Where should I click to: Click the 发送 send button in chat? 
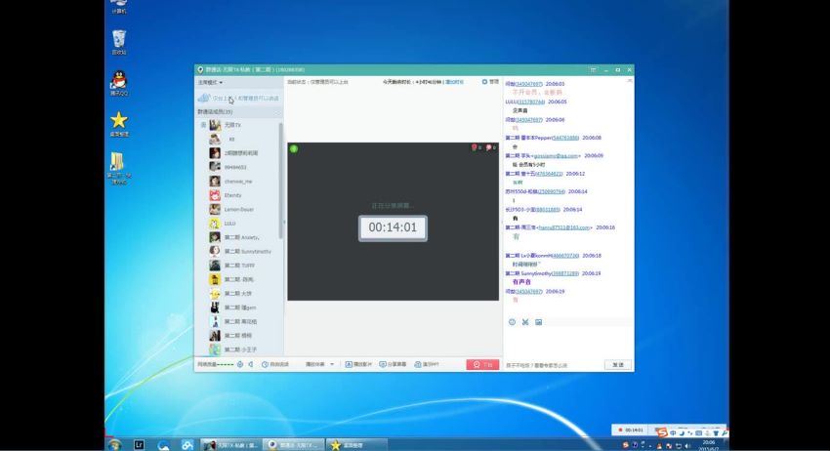(x=618, y=365)
